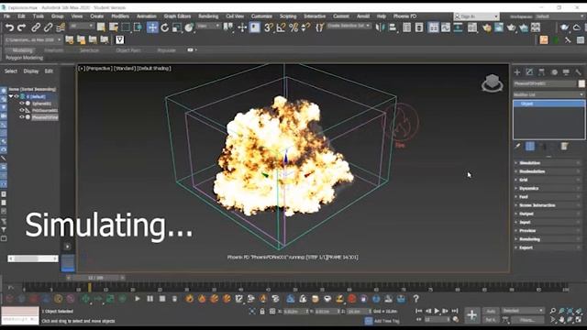Image resolution: width=587 pixels, height=330 pixels.
Task: Open the Utilities wrench tab
Action: [x=579, y=72]
